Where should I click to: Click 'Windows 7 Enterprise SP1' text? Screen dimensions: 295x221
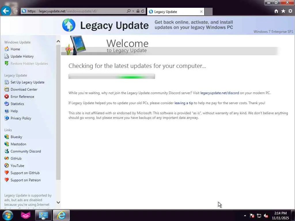point(273,32)
